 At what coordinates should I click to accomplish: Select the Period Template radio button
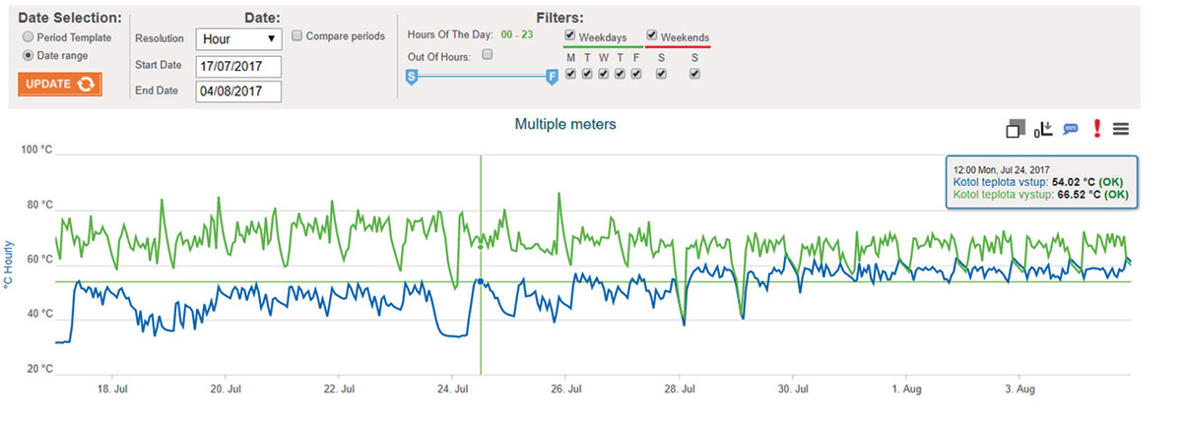(28, 37)
